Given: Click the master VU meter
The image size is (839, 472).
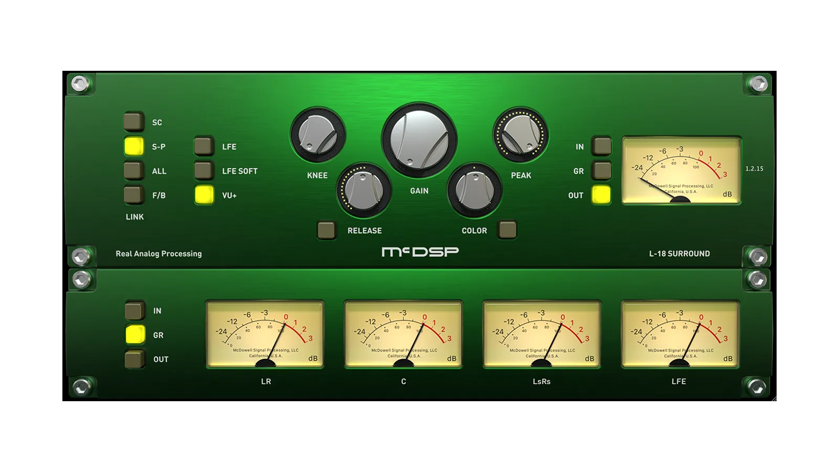Looking at the screenshot, I should (681, 170).
